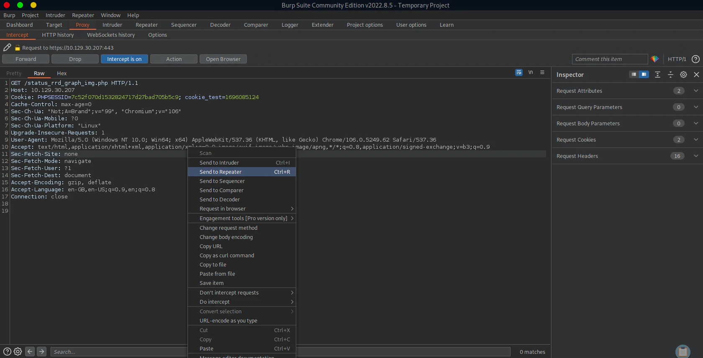Click the pencil edit icon beside request target
This screenshot has width=703, height=358.
[7, 48]
